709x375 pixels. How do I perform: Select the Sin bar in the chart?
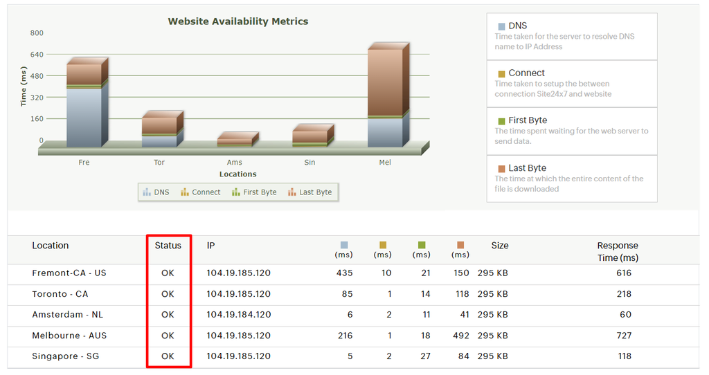[312, 135]
